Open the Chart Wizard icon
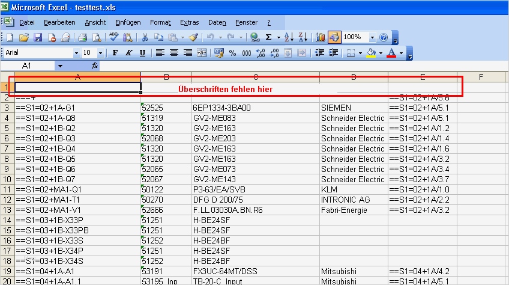Viewport: 509px width, 285px height. coord(320,37)
